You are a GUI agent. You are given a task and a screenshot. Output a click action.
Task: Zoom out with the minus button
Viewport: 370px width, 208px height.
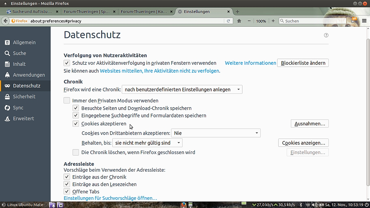point(249,21)
